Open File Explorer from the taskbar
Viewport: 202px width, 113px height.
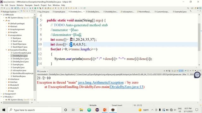coord(81,110)
